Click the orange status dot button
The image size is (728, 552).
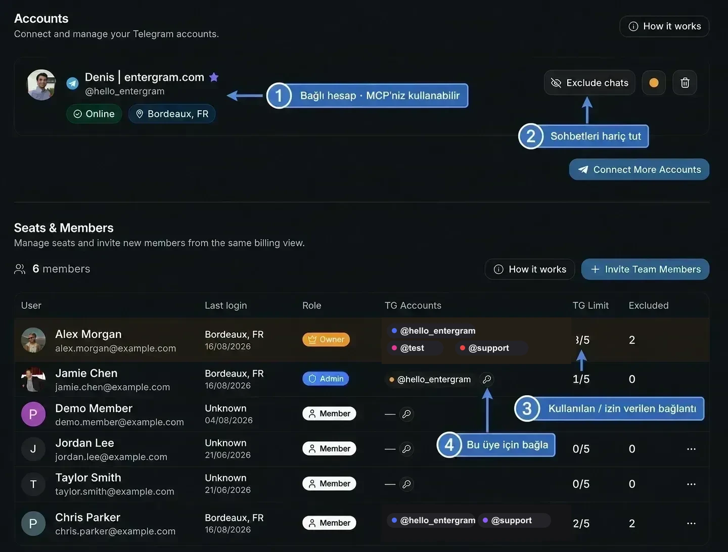click(654, 82)
